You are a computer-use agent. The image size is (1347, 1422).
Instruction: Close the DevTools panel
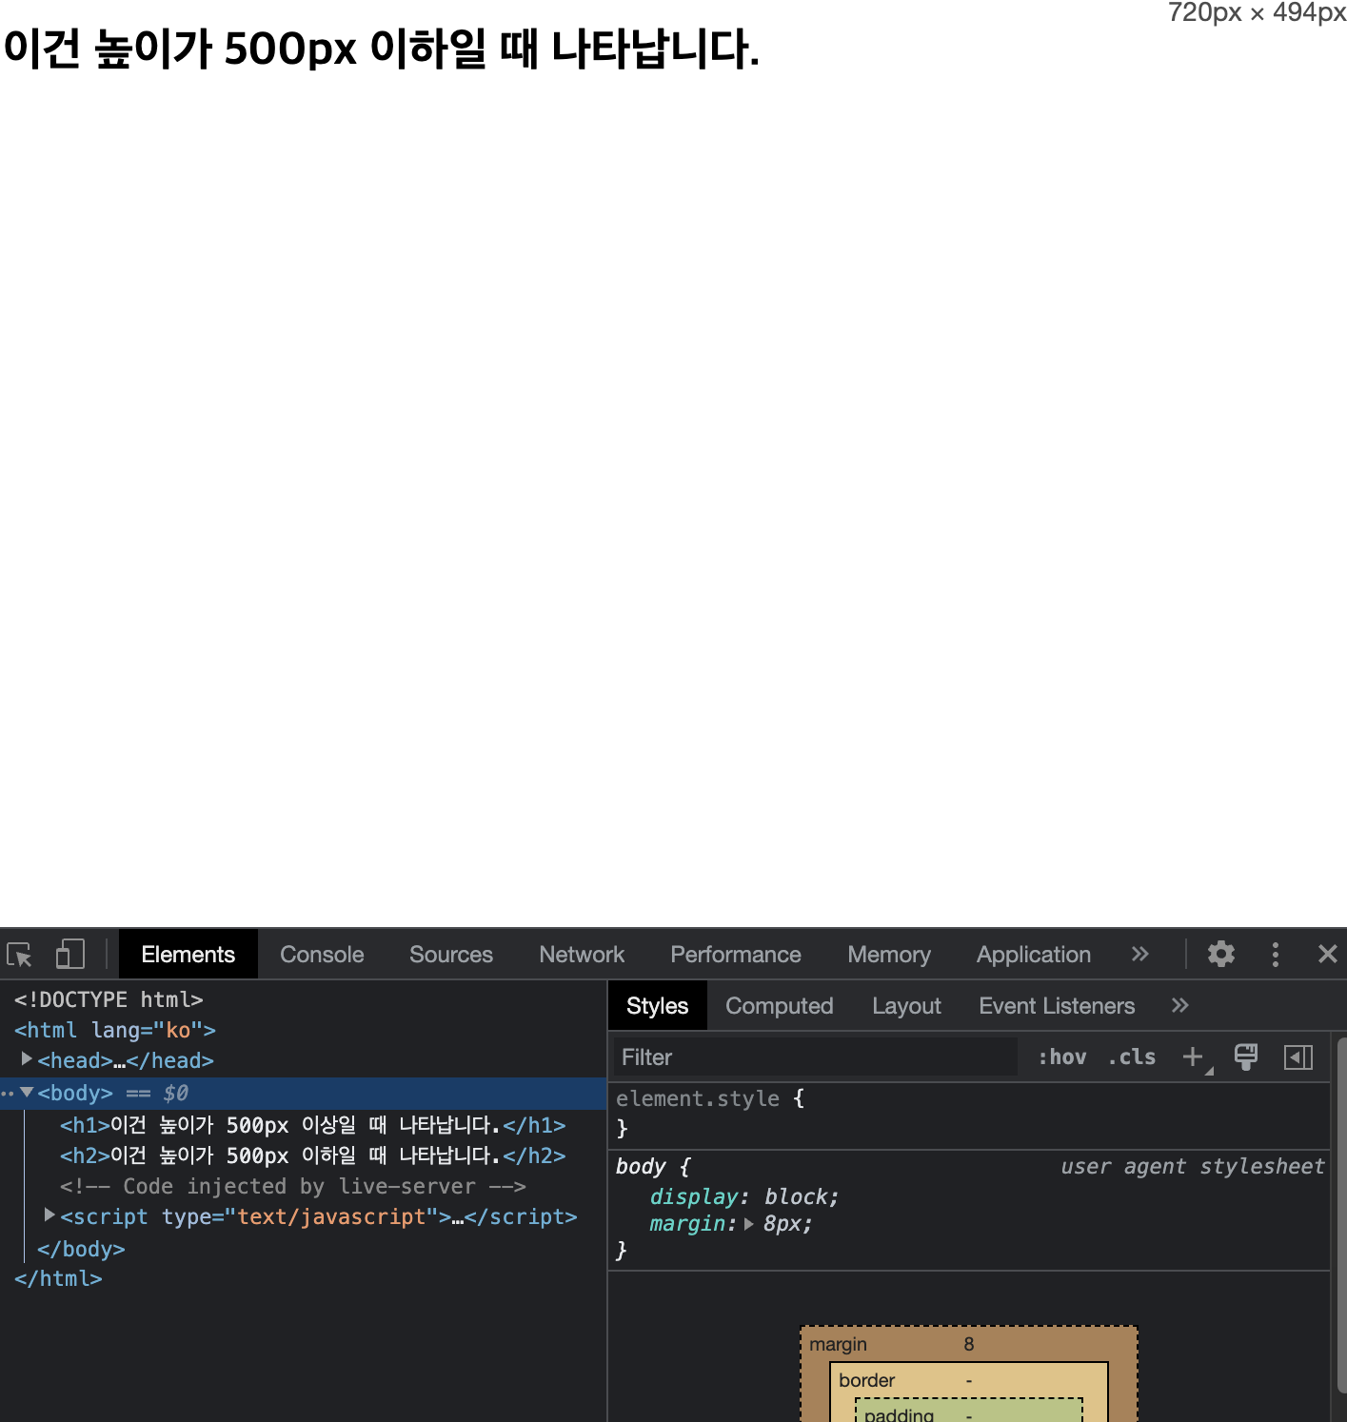pyautogui.click(x=1328, y=954)
